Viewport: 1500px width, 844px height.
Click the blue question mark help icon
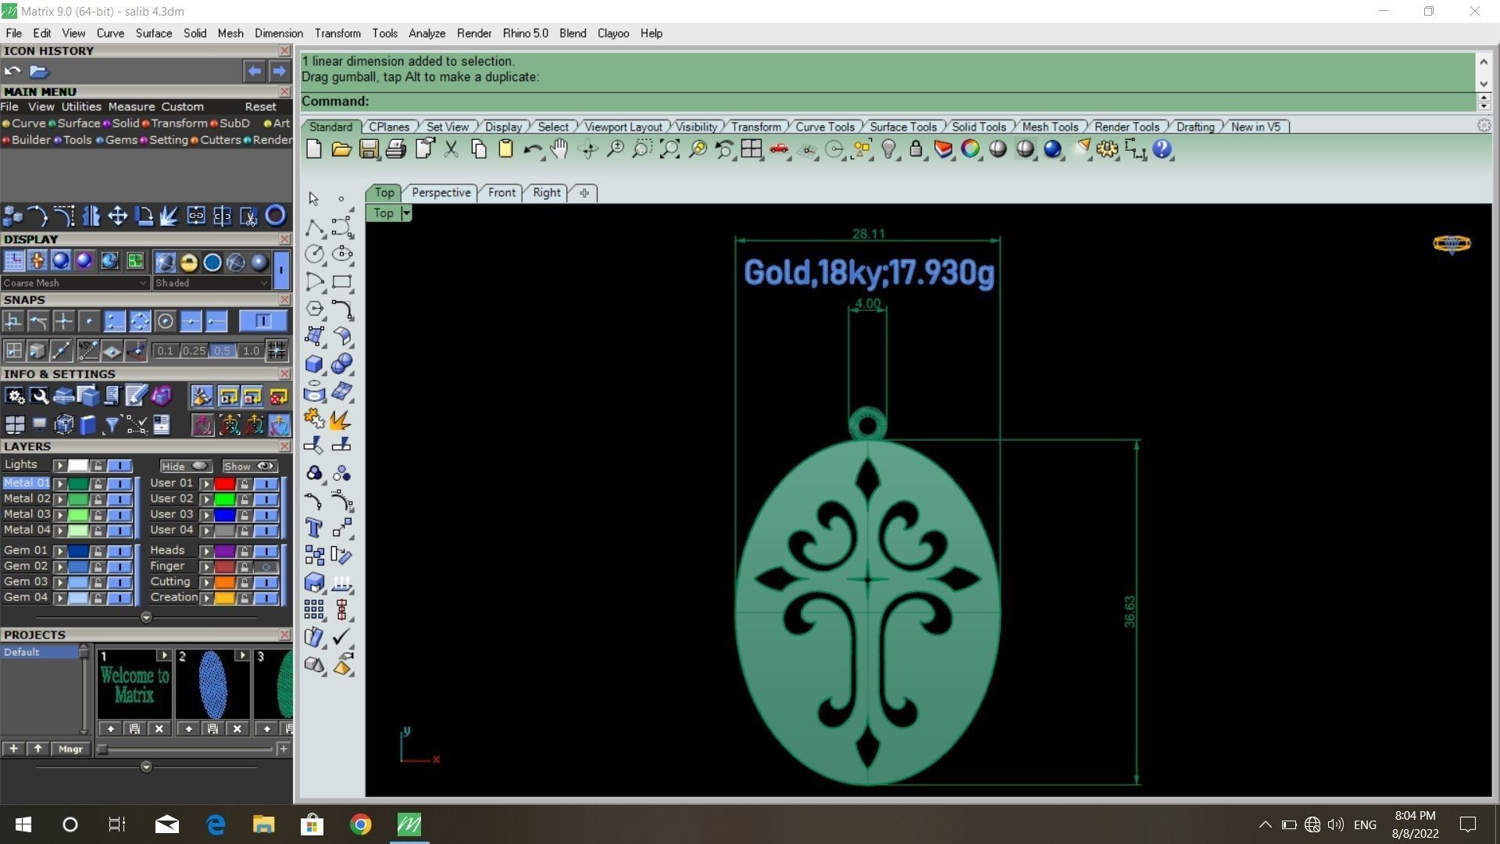(1162, 149)
